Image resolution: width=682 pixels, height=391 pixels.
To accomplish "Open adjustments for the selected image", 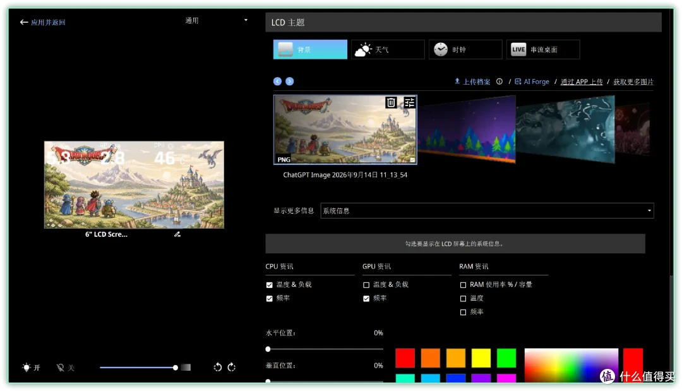I will [x=409, y=102].
